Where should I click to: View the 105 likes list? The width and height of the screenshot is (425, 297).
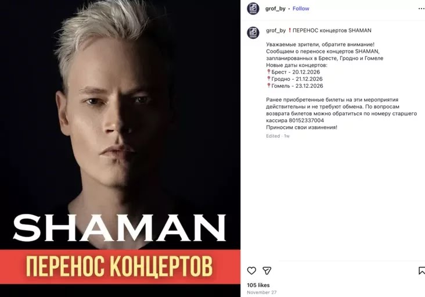point(258,285)
